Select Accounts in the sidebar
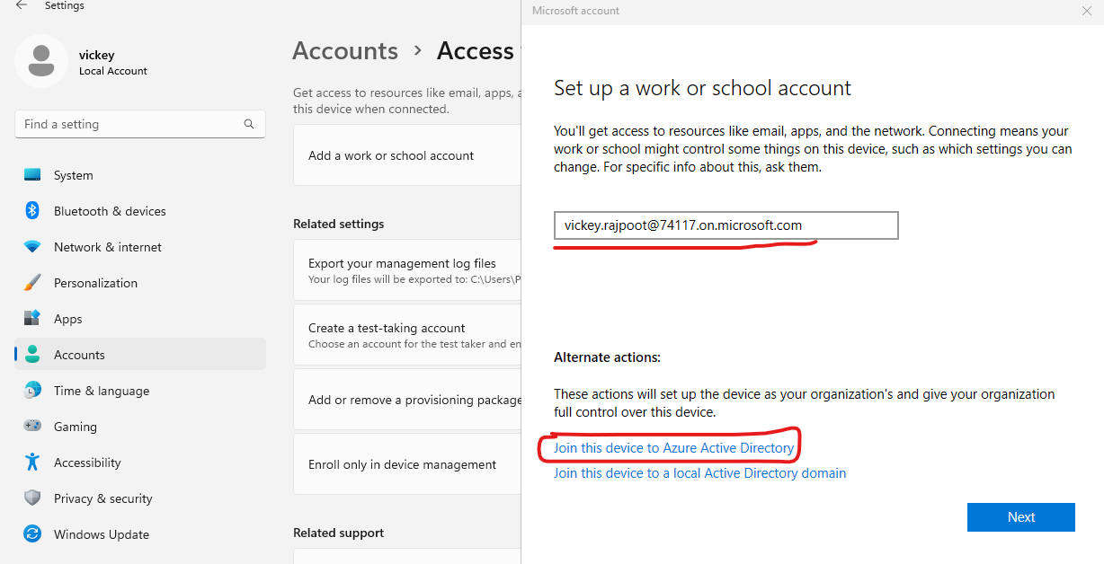 140,355
